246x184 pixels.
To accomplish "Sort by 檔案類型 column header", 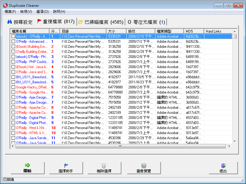I will tap(169, 31).
